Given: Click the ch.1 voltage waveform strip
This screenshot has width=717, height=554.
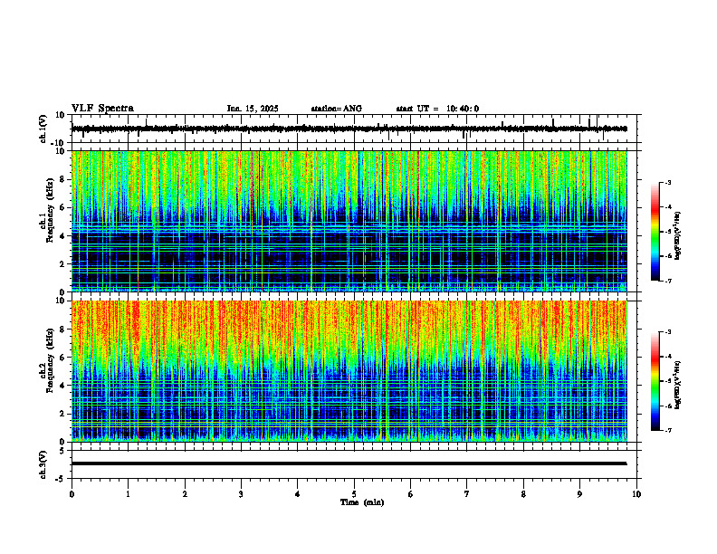Looking at the screenshot, I should point(349,129).
